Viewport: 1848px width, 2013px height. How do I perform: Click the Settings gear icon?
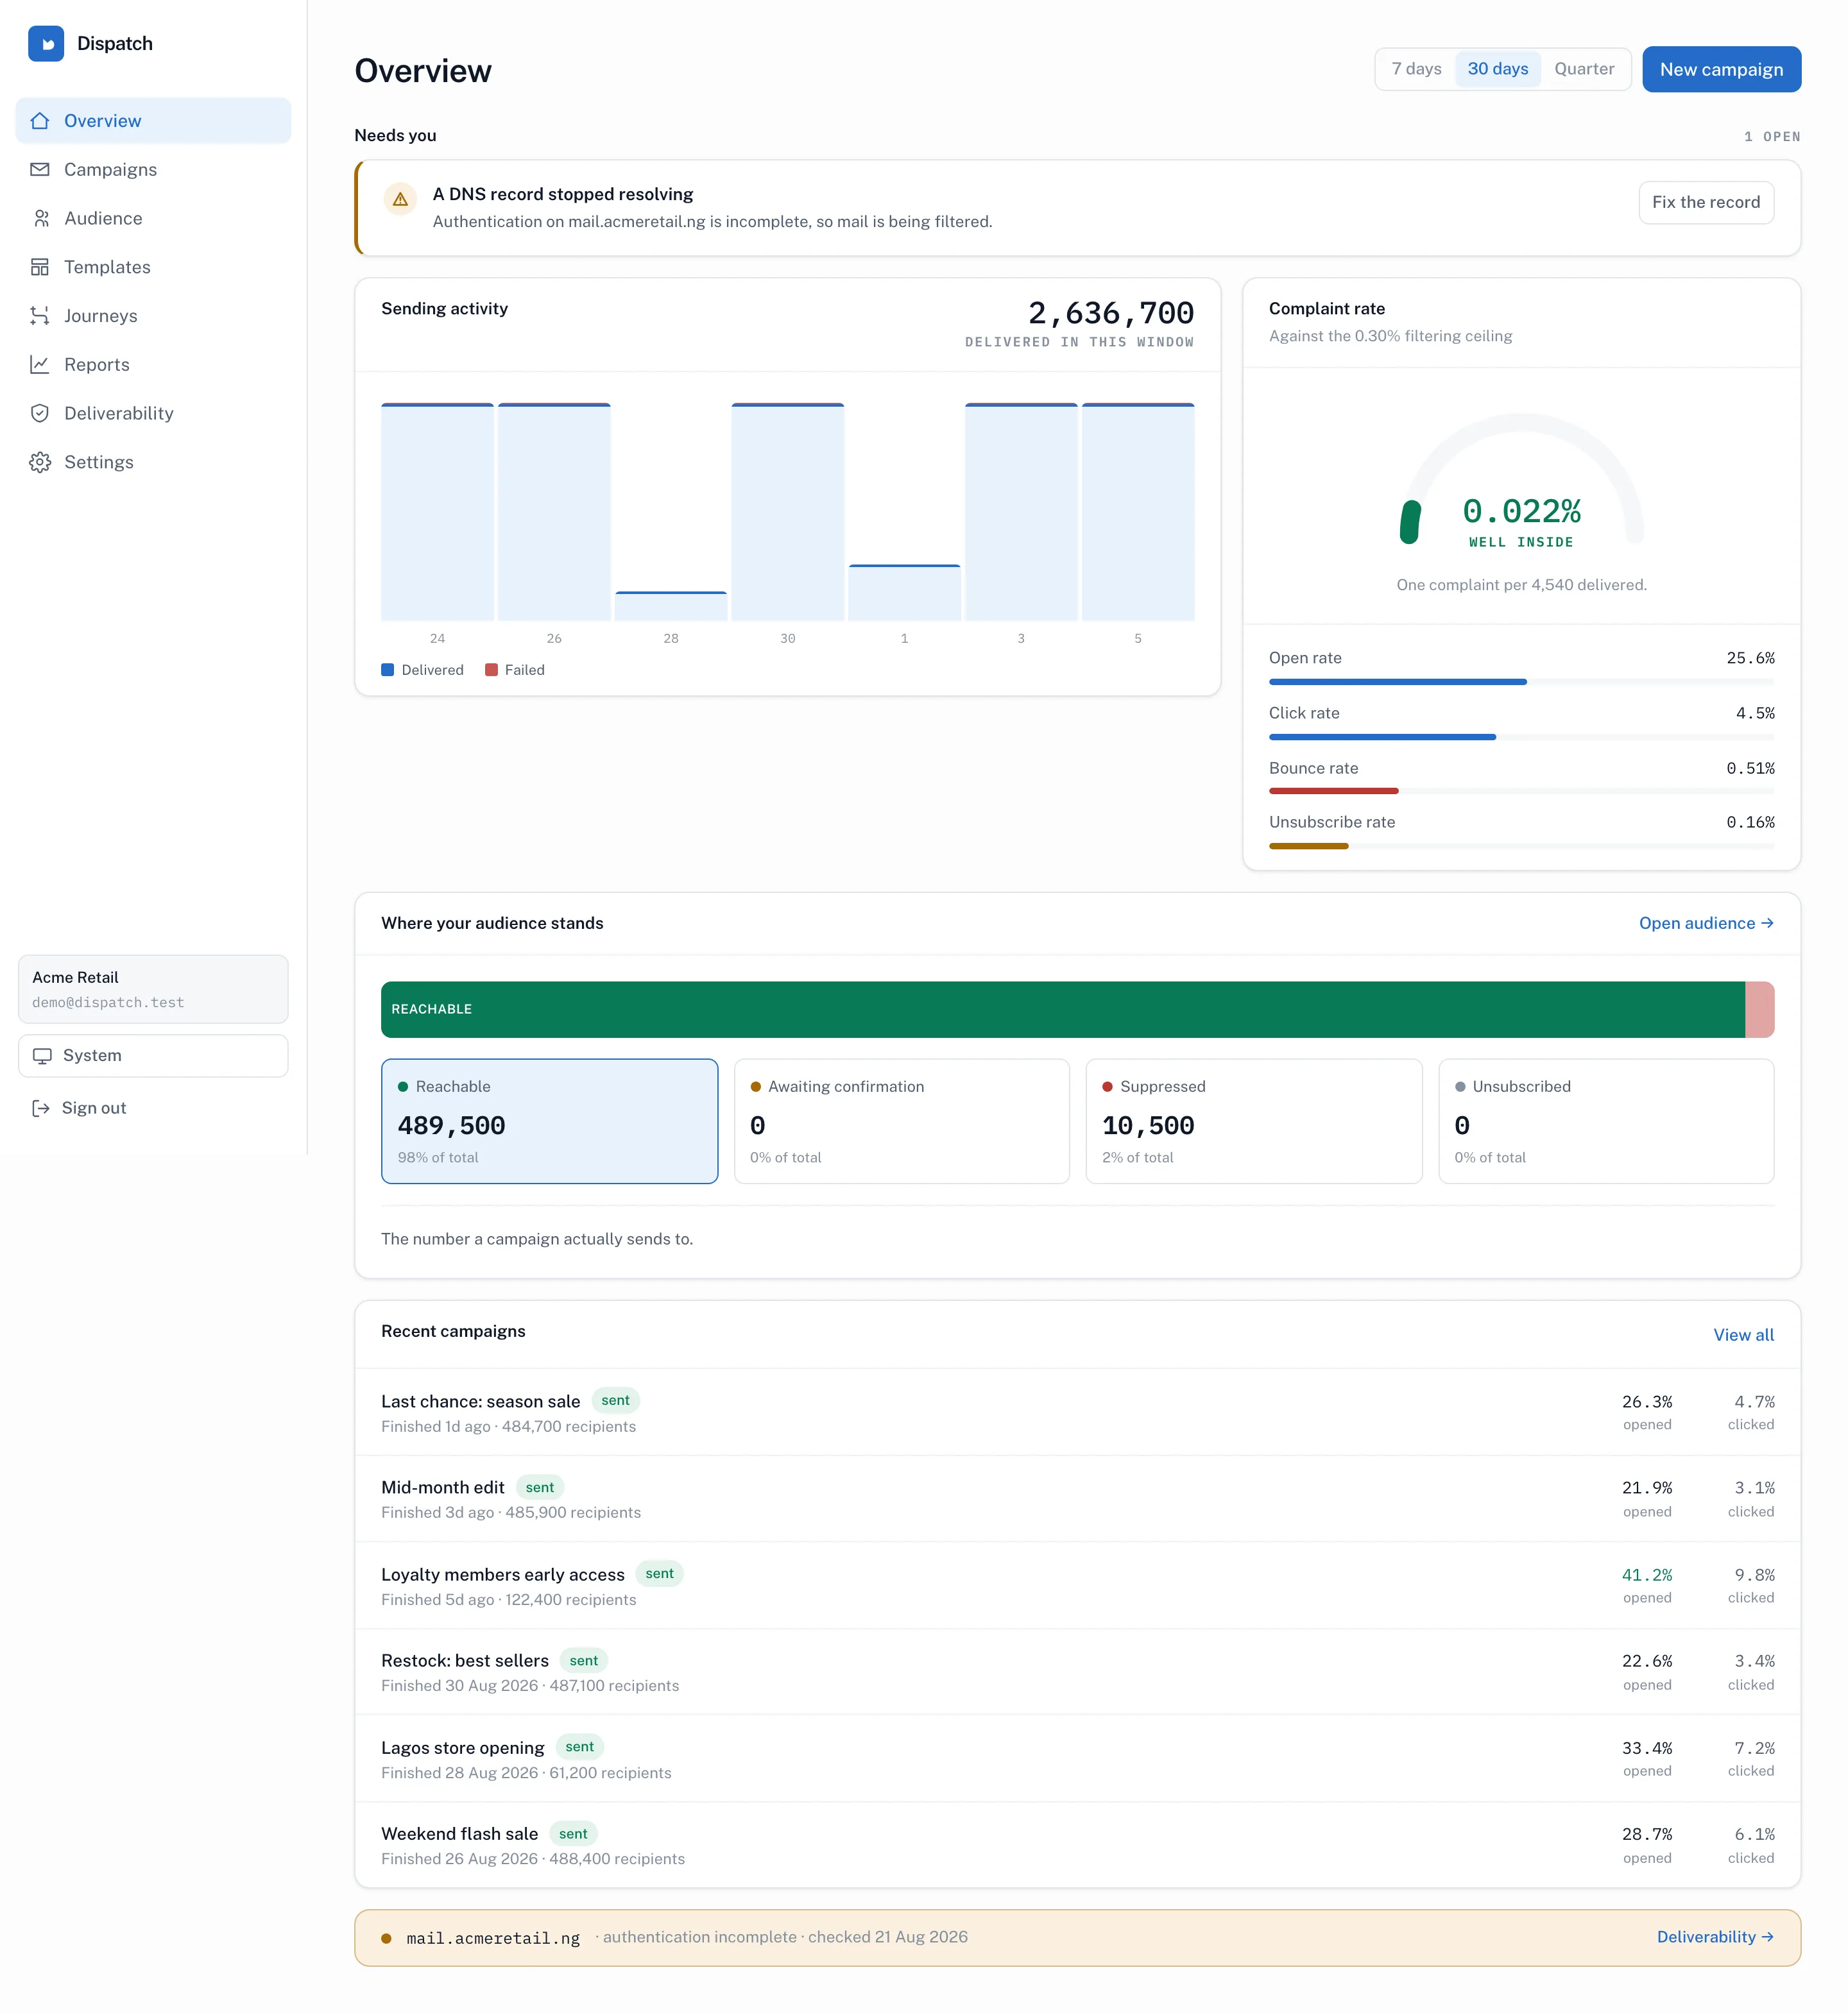coord(40,462)
